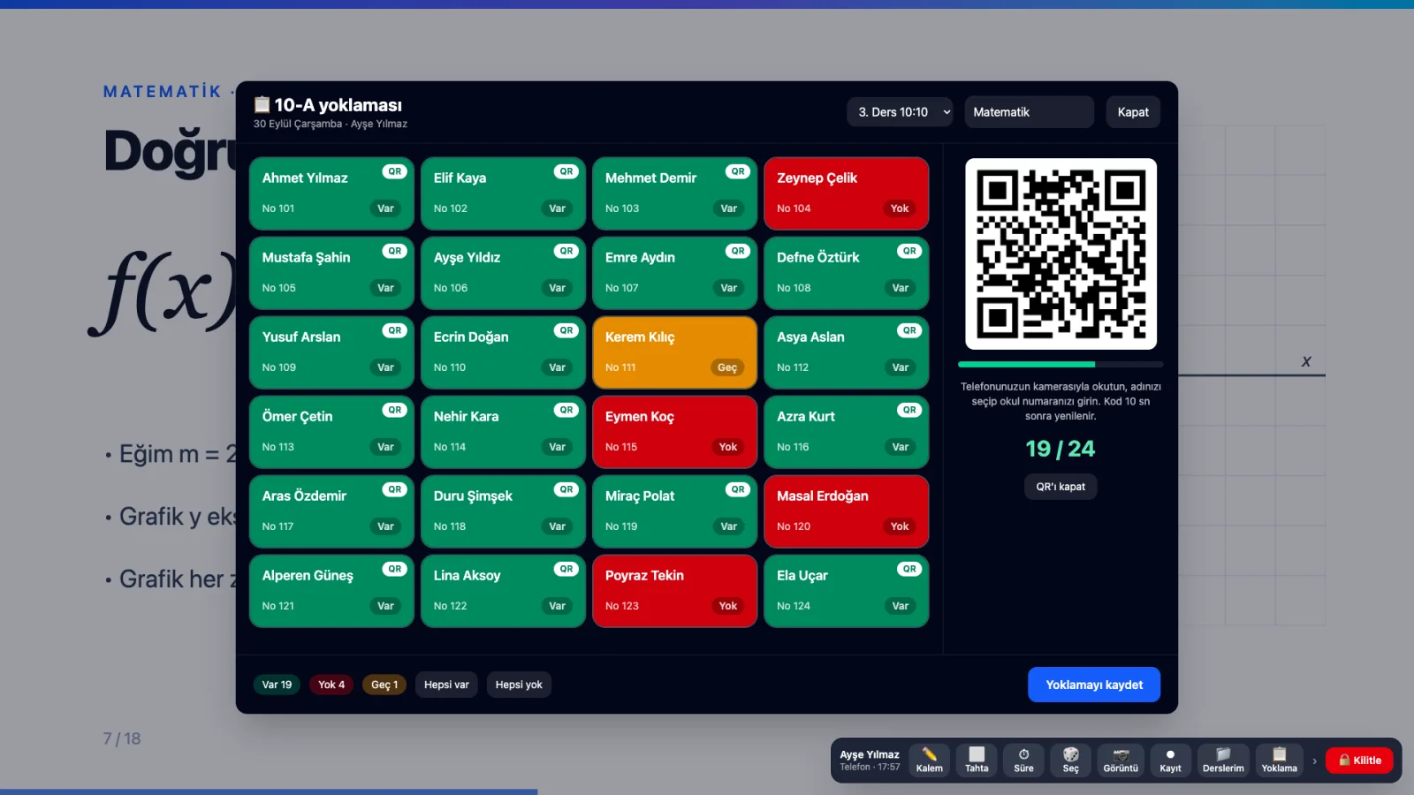1414x795 pixels.
Task: Mark everyone present with Hepsi var
Action: [446, 685]
